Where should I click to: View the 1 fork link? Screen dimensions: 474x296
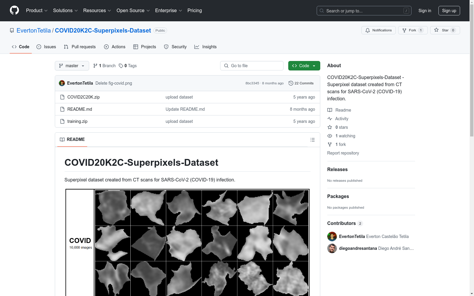[x=337, y=144]
